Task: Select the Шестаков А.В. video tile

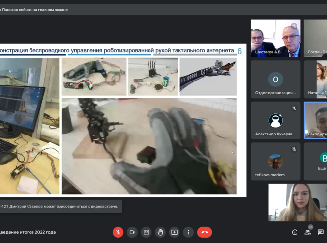Action: tap(275, 38)
